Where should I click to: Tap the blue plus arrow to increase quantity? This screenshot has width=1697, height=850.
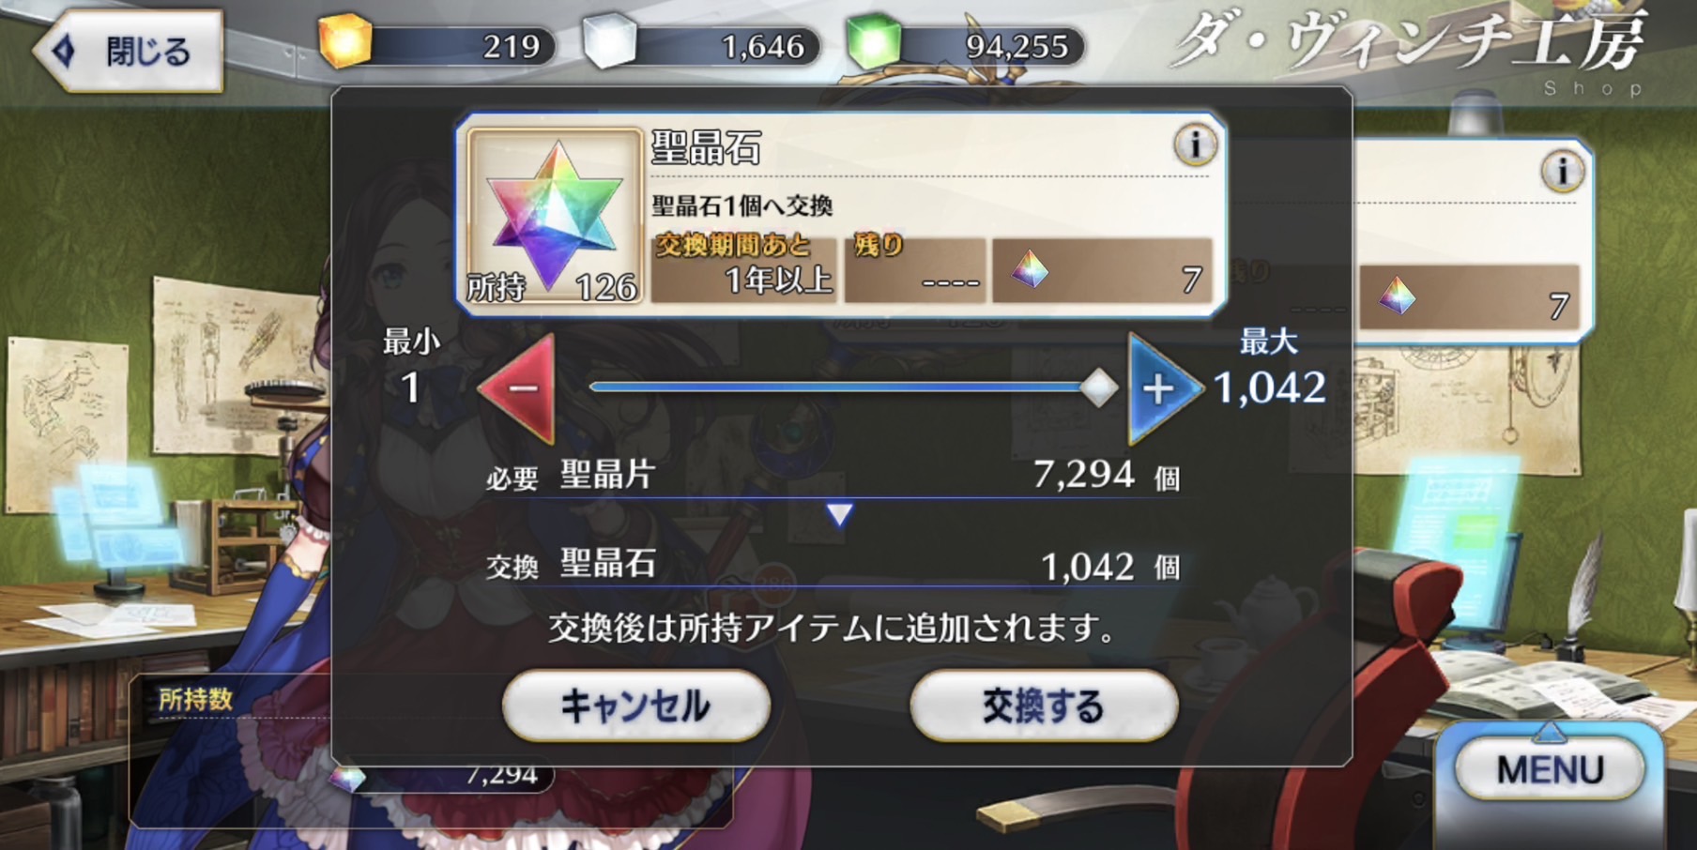pos(1164,387)
